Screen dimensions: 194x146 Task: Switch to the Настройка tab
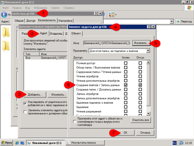coord(65,21)
